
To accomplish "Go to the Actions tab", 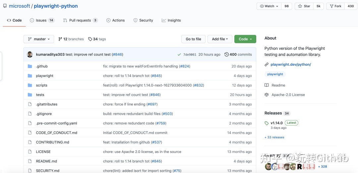I will (116, 20).
